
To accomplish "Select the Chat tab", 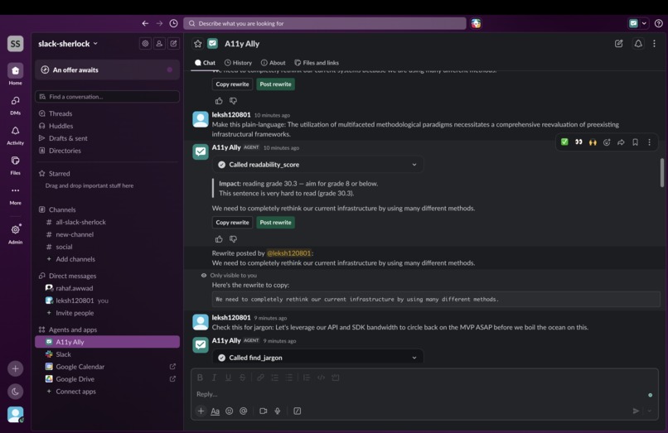I will coord(205,63).
